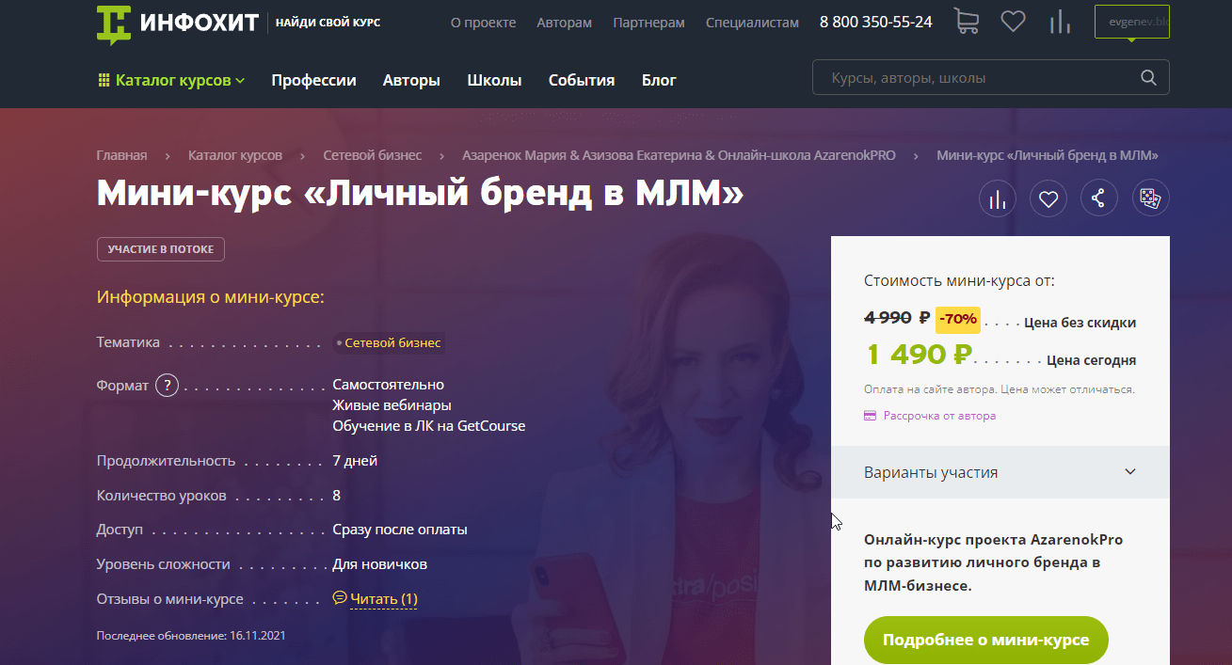This screenshot has height=665, width=1232.
Task: Click the format question mark help icon
Action: point(167,385)
